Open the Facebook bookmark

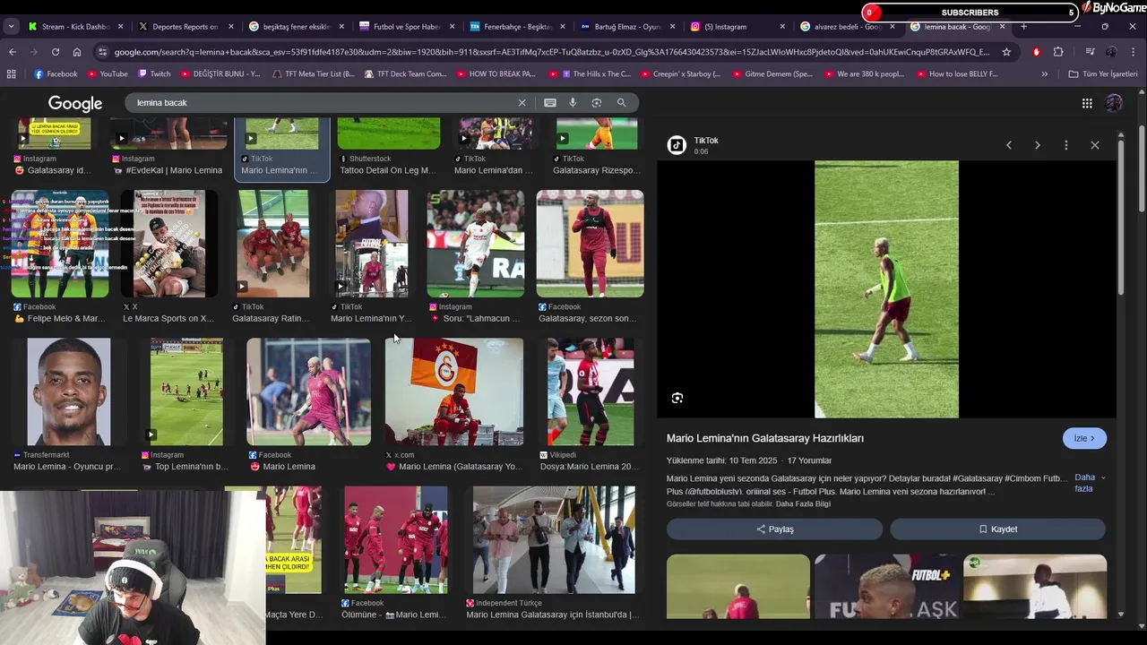pyautogui.click(x=56, y=74)
